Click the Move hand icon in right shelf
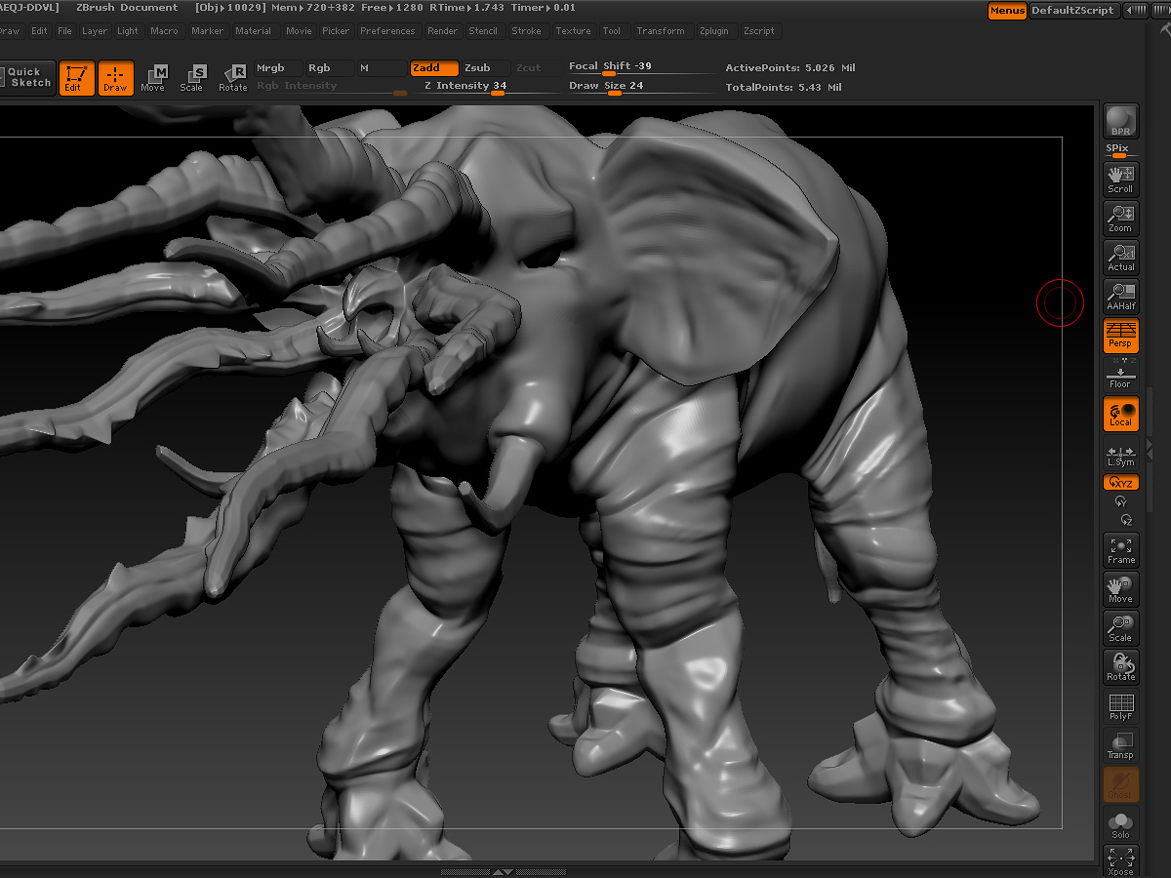The height and width of the screenshot is (878, 1171). coord(1121,589)
